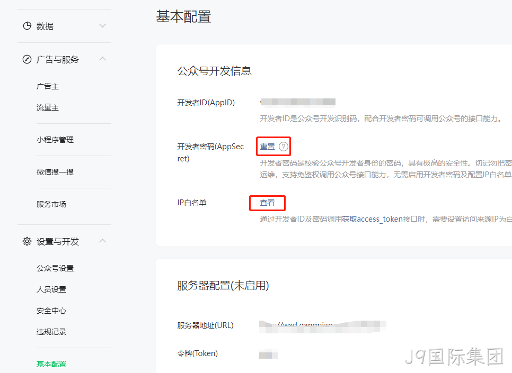Click the 广告与服务 compass icon
The width and height of the screenshot is (512, 373).
pos(27,59)
